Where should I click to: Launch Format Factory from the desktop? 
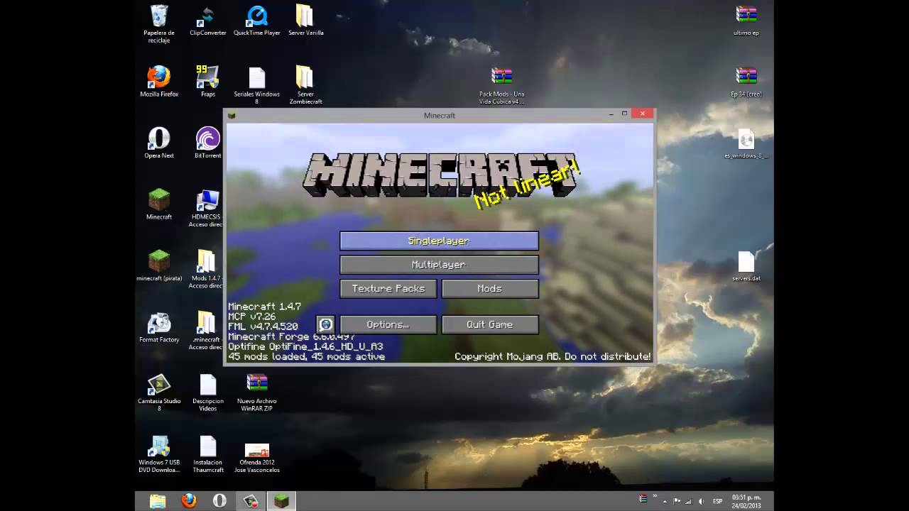click(x=159, y=327)
